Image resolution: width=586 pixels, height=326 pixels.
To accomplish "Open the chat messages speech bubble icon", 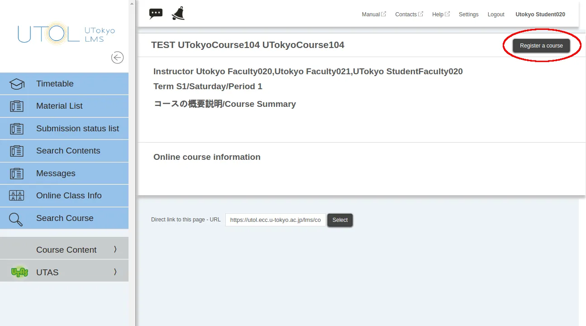I will pyautogui.click(x=156, y=14).
